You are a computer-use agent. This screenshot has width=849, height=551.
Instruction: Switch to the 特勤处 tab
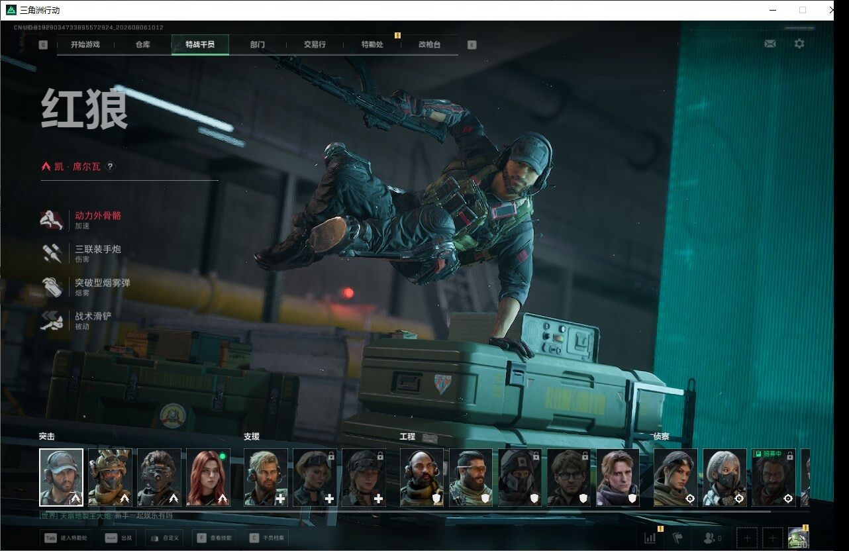pyautogui.click(x=372, y=45)
